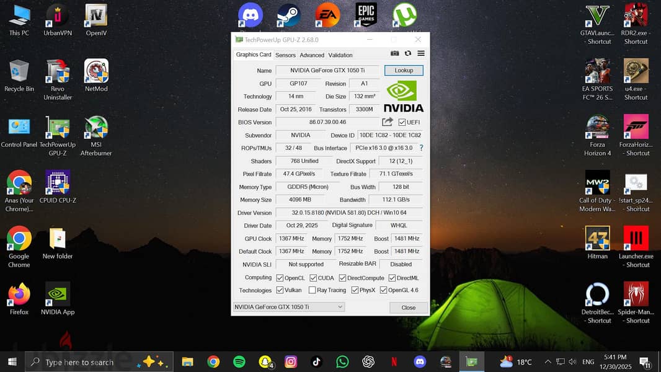Viewport: 661px width, 372px height.
Task: Click the Bus Interface question mark
Action: [x=421, y=148]
